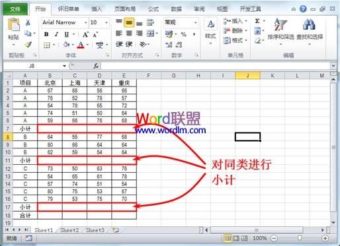Click the red font color A
340x246 pixels.
81,45
